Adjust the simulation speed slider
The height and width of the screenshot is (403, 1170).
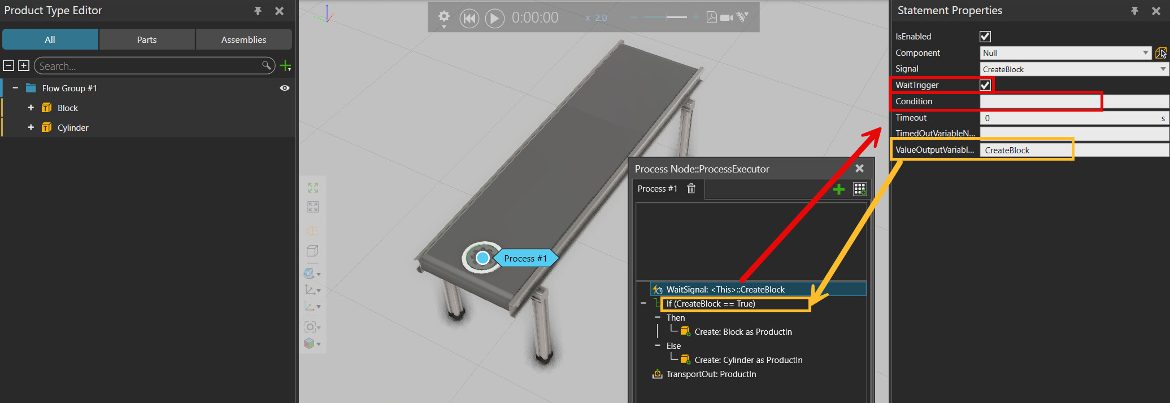[668, 17]
